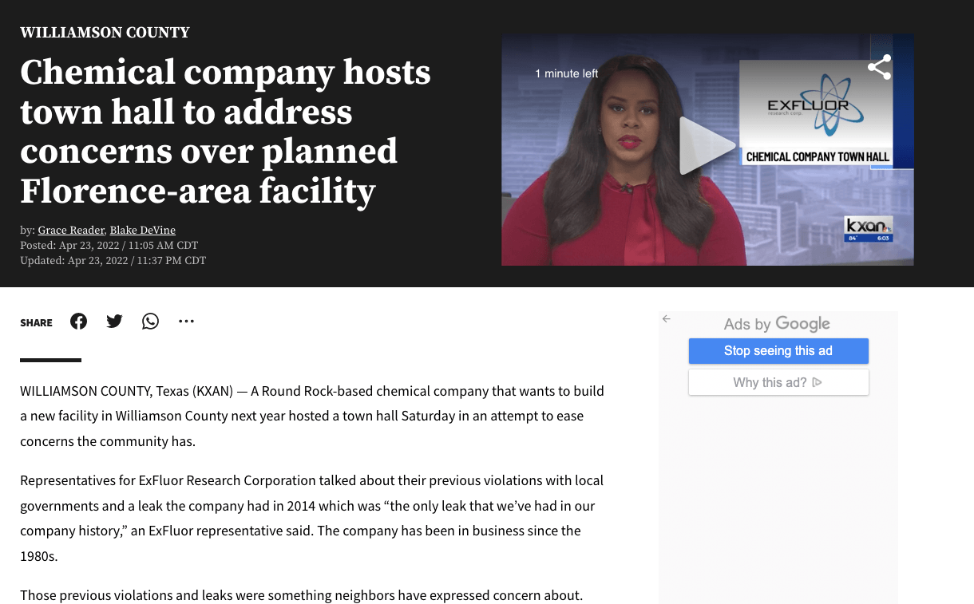Click the 'Updated: Apr 23, 2022' timestamp
974x604 pixels.
(113, 260)
